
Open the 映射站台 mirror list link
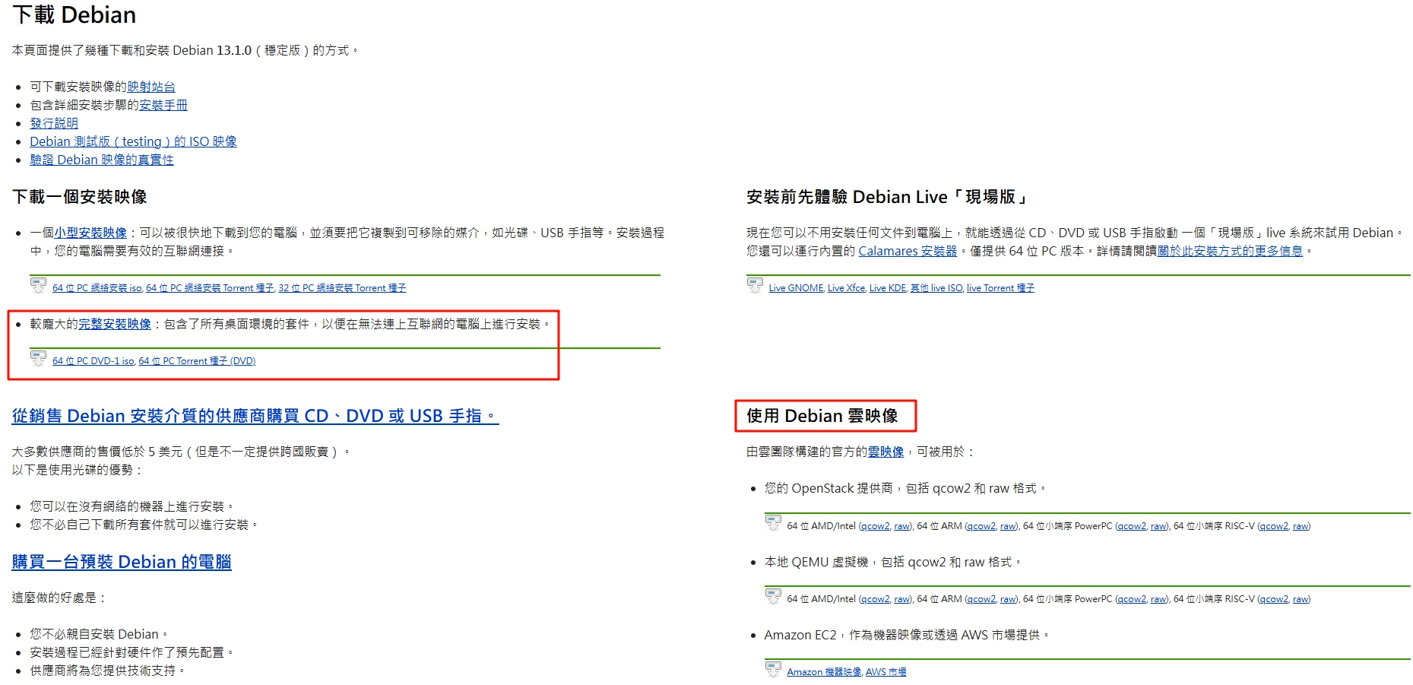click(150, 87)
